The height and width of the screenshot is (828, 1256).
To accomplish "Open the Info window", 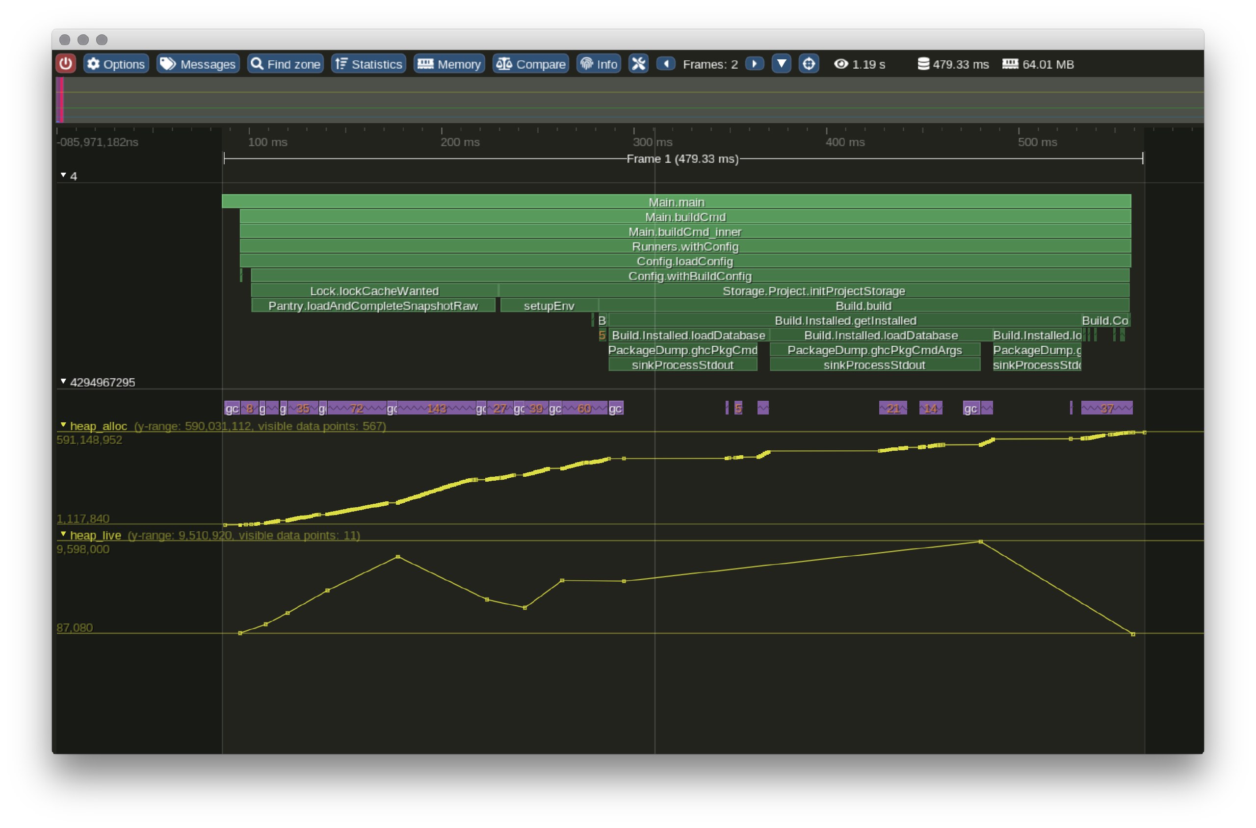I will [599, 64].
